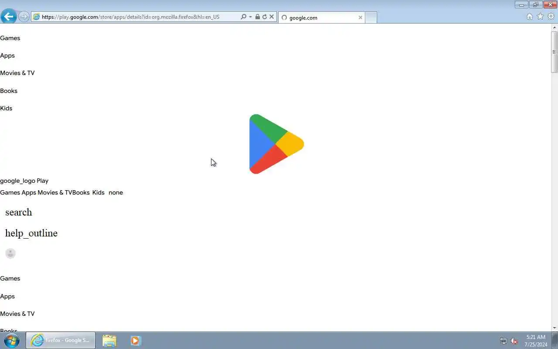Click the browser Forward arrow button
This screenshot has height=349, width=558.
pyautogui.click(x=24, y=17)
